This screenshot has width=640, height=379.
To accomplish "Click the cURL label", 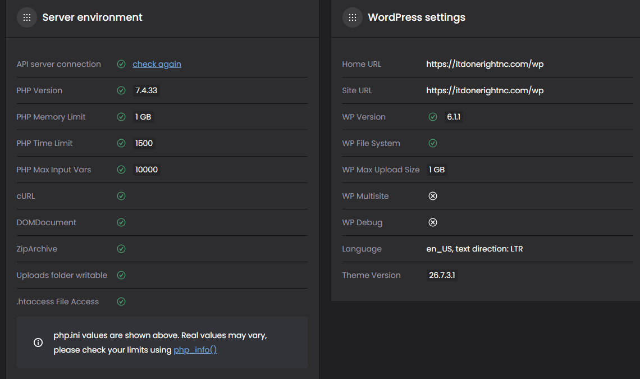I will click(x=26, y=196).
